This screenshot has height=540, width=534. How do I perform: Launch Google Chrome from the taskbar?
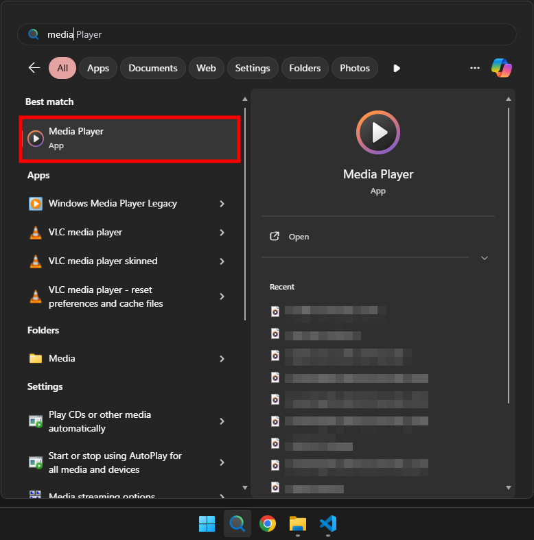coord(268,524)
